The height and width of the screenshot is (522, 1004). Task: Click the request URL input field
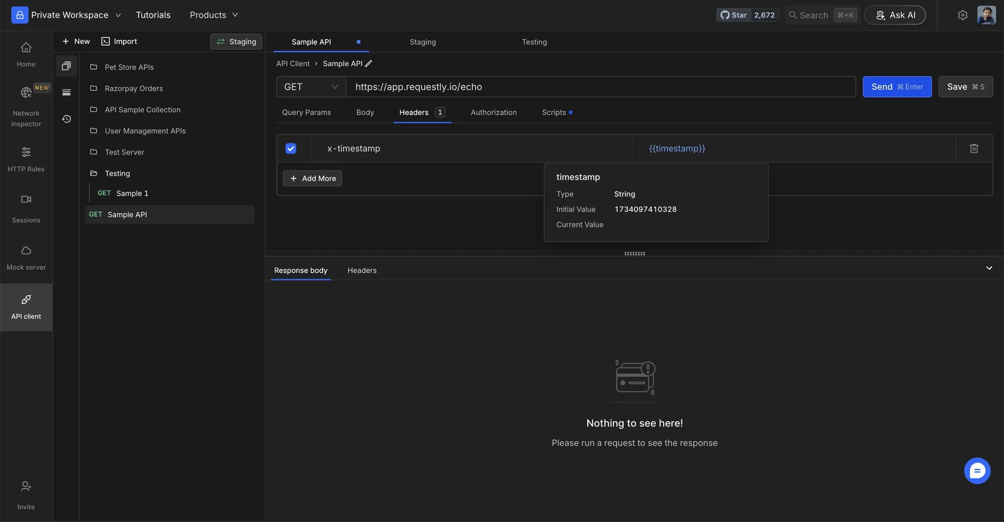click(x=601, y=87)
